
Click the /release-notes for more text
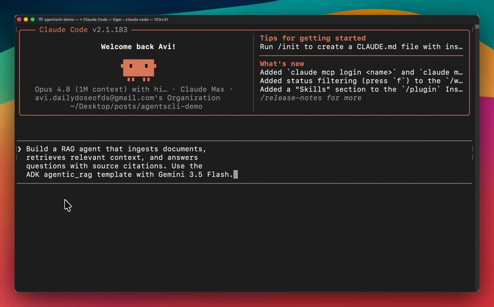click(311, 98)
